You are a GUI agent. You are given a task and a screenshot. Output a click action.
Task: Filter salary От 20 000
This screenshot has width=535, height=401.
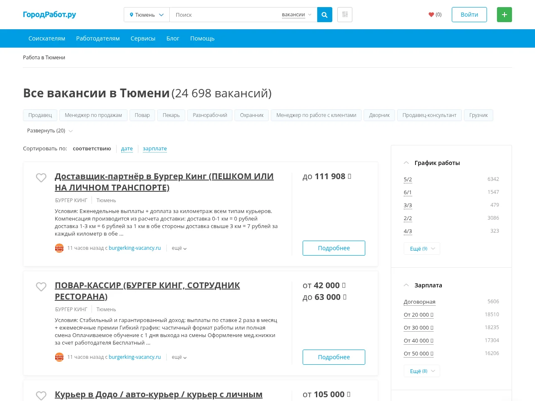point(418,315)
